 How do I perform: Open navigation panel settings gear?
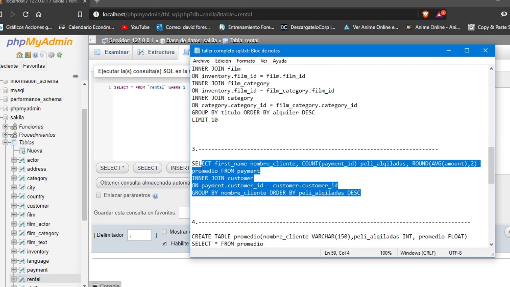[51, 55]
